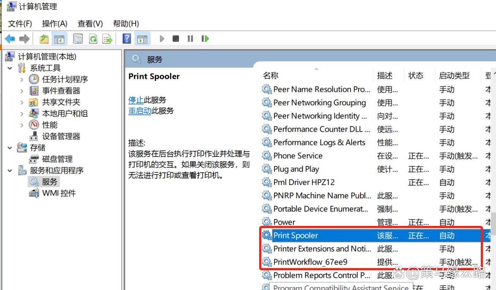Image resolution: width=496 pixels, height=290 pixels.
Task: Select 计算机管理(本地) root node
Action: pos(47,56)
